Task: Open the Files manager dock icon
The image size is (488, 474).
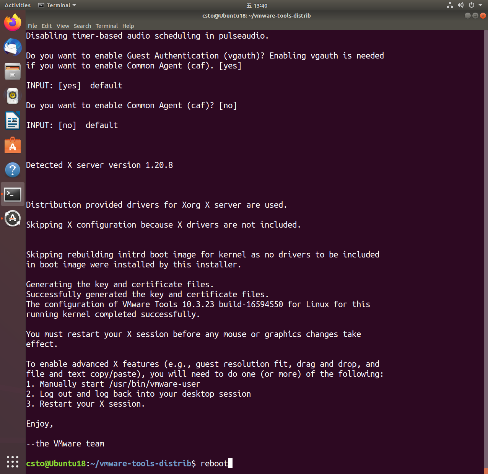Action: point(13,72)
